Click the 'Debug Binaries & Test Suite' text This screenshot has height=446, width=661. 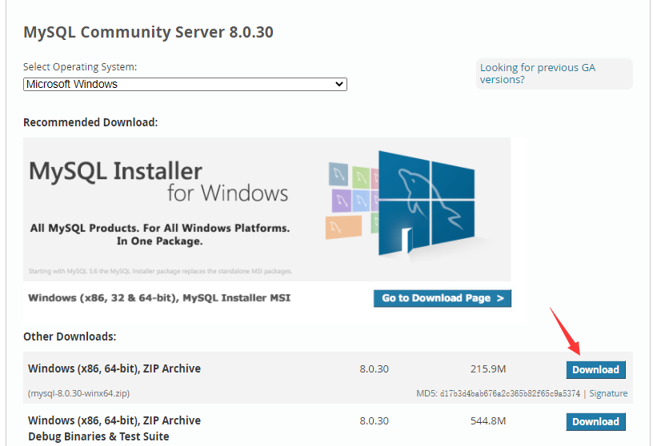pyautogui.click(x=98, y=436)
